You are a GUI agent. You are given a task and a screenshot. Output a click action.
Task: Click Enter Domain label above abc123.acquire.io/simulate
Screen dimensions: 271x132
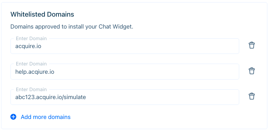(31, 89)
